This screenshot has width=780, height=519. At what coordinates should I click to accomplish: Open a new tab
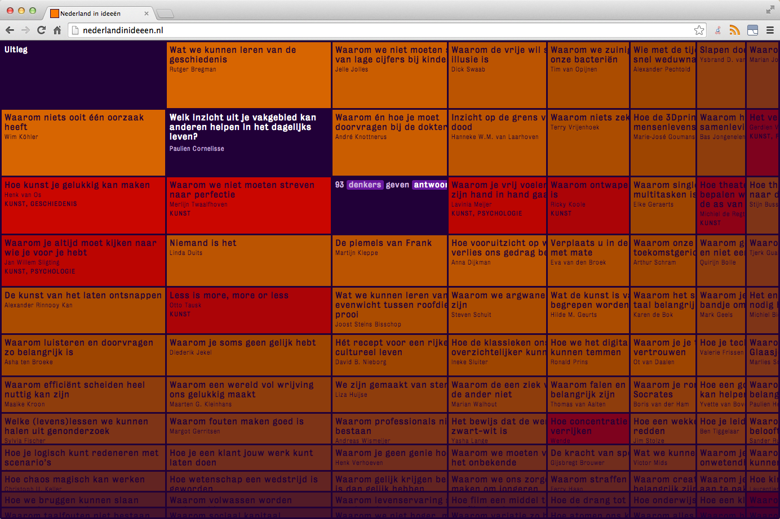click(165, 14)
